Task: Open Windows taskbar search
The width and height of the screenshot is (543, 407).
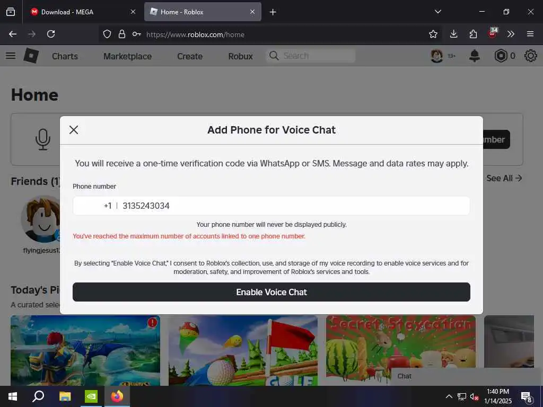Action: [x=38, y=396]
